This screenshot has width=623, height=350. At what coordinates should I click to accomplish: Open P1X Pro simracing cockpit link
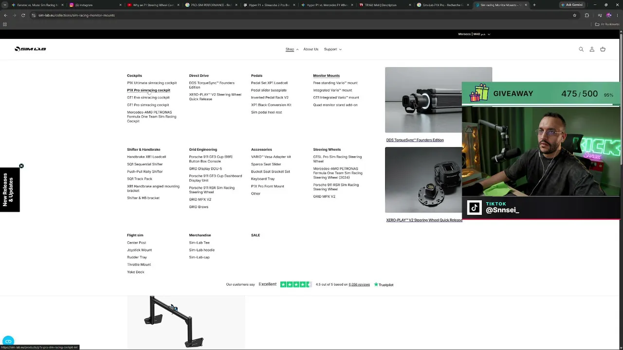point(148,90)
